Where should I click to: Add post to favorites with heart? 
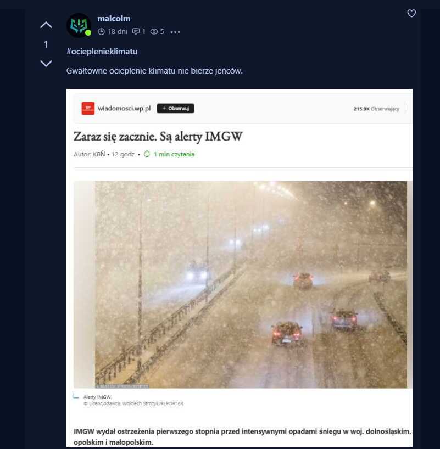point(411,13)
